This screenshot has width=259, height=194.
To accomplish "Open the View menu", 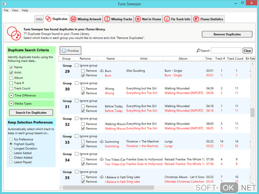I will click(x=15, y=10).
